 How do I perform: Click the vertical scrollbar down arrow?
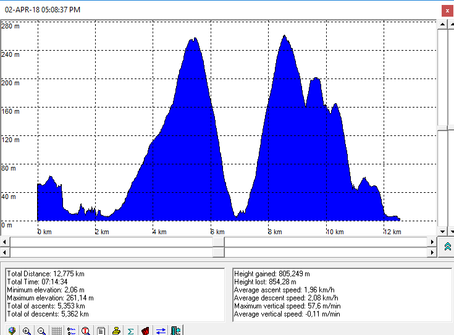tap(443, 231)
